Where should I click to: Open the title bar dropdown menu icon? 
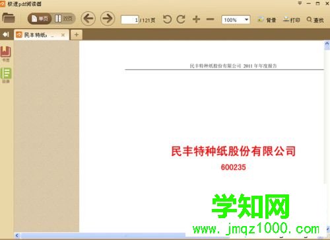[x=300, y=3]
